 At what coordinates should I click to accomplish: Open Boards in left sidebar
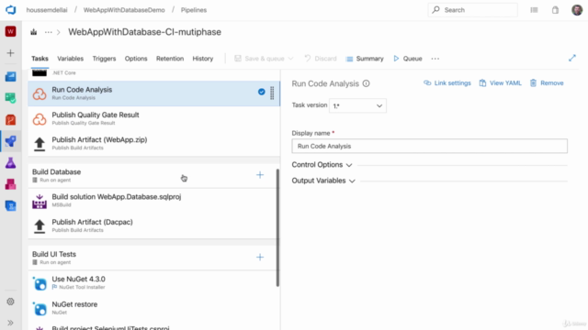pos(10,76)
